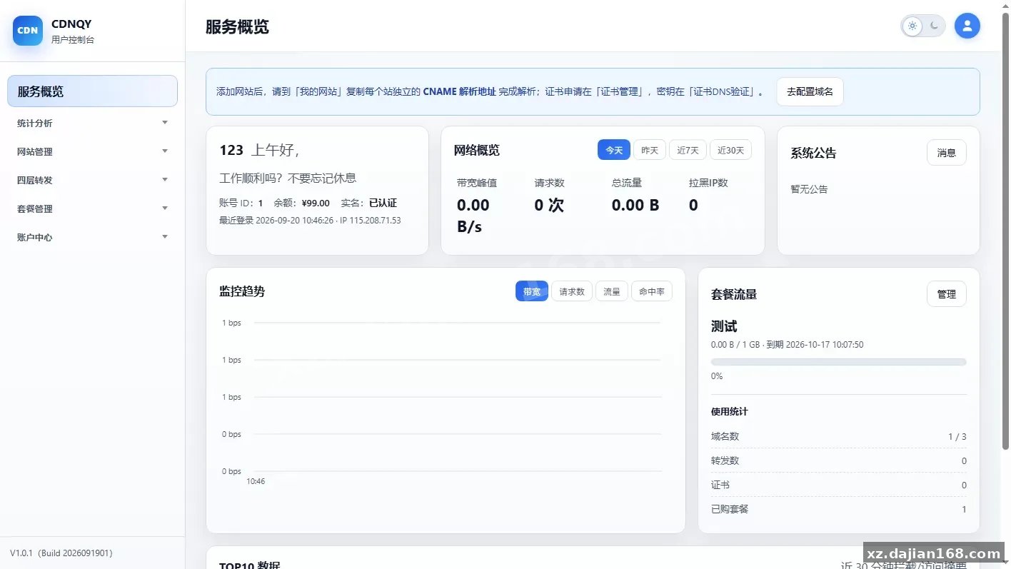
Task: Select the 近7天 range in 网络概览
Action: (x=688, y=150)
